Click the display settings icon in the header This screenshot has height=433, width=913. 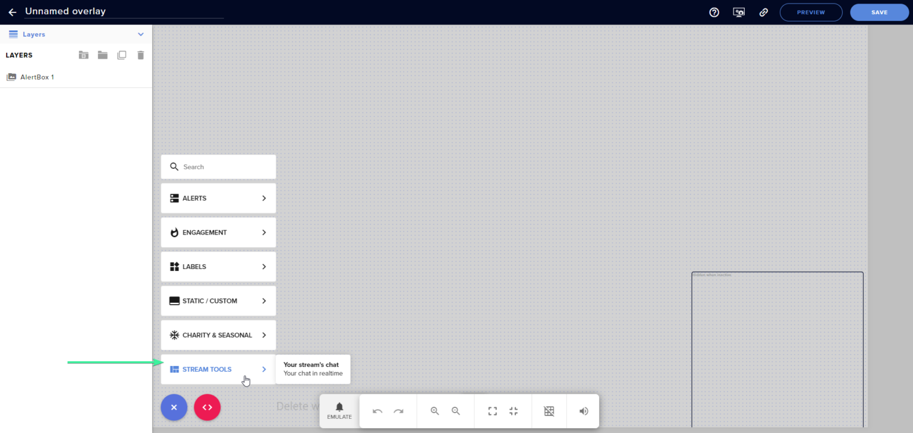coord(738,12)
